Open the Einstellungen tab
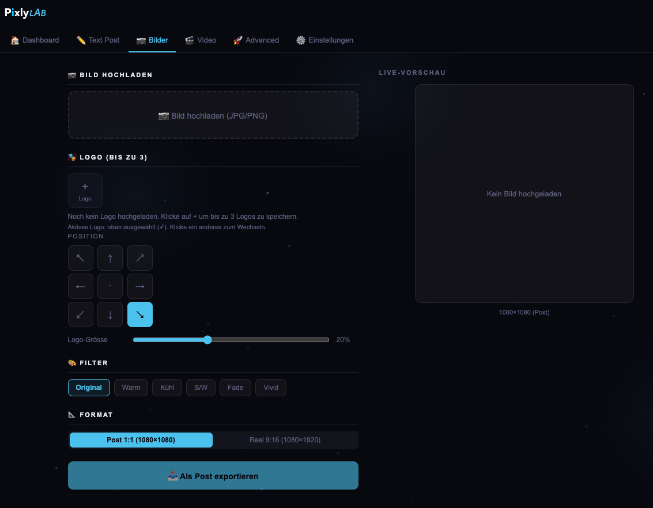Image resolution: width=653 pixels, height=508 pixels. pyautogui.click(x=325, y=40)
